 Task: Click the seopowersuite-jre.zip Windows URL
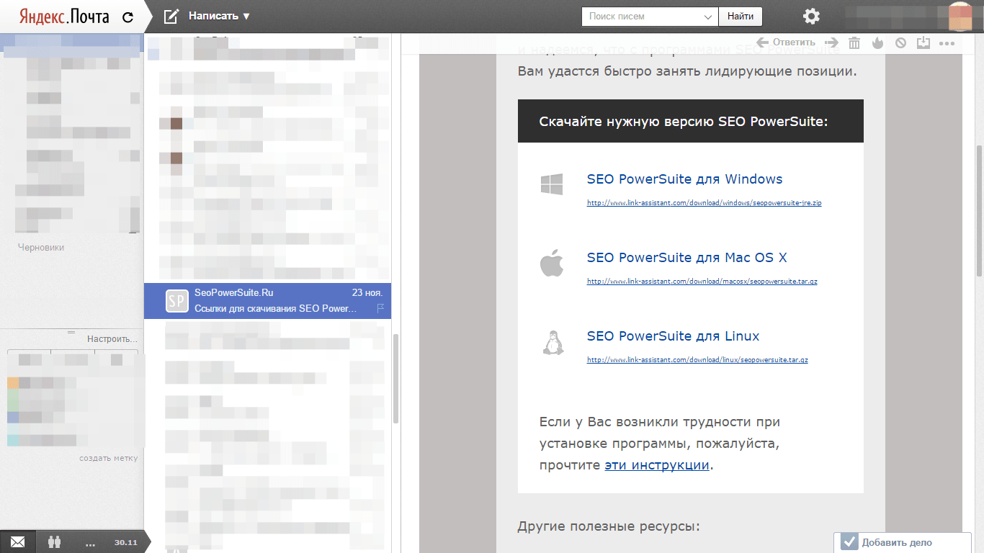[x=704, y=203]
